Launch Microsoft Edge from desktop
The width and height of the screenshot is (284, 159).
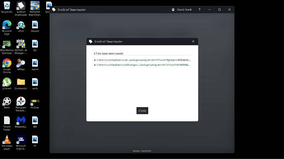pyautogui.click(x=7, y=27)
